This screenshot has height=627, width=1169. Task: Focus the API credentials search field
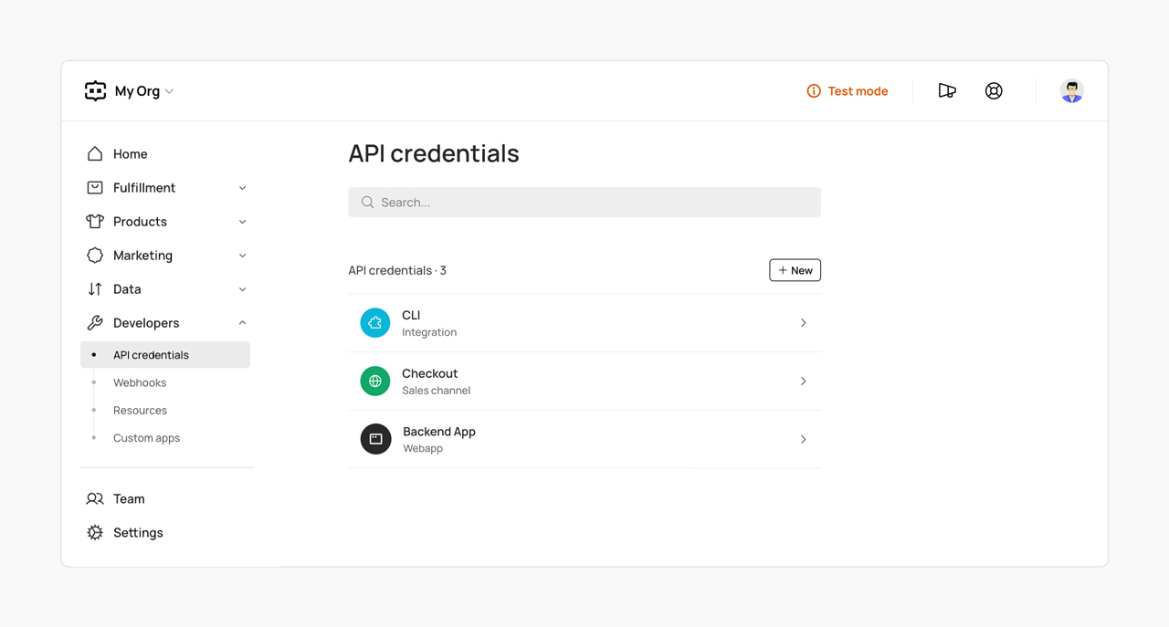click(584, 203)
